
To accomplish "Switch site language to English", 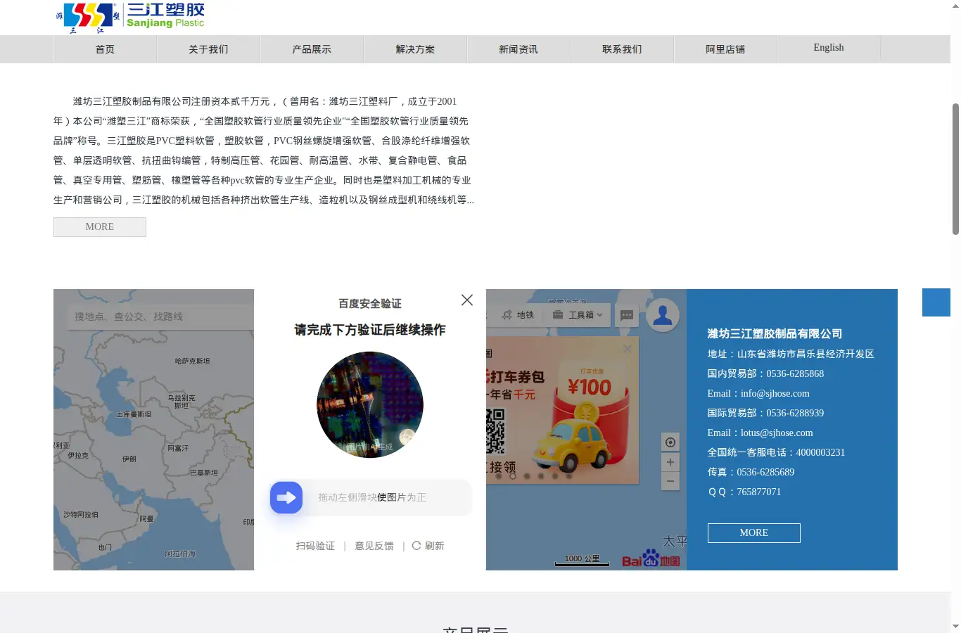I will point(829,48).
